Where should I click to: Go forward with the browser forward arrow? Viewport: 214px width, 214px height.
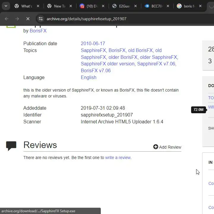coord(17,19)
